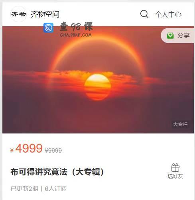
Task: Click the 齐物 round logo avatar
Action: (x=18, y=14)
